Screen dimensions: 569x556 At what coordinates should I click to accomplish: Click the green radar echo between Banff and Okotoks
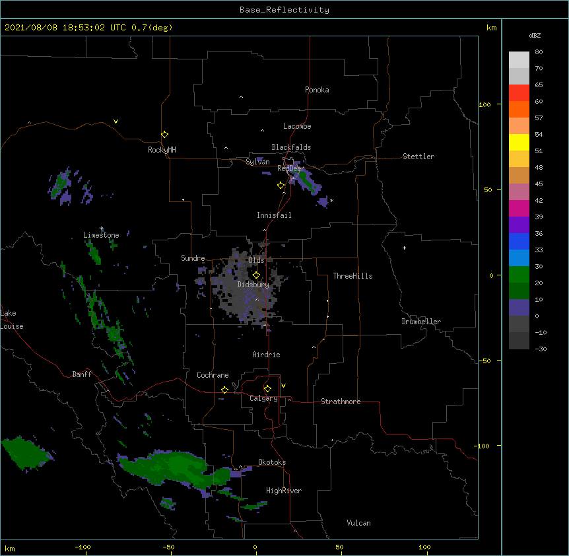pos(174,468)
